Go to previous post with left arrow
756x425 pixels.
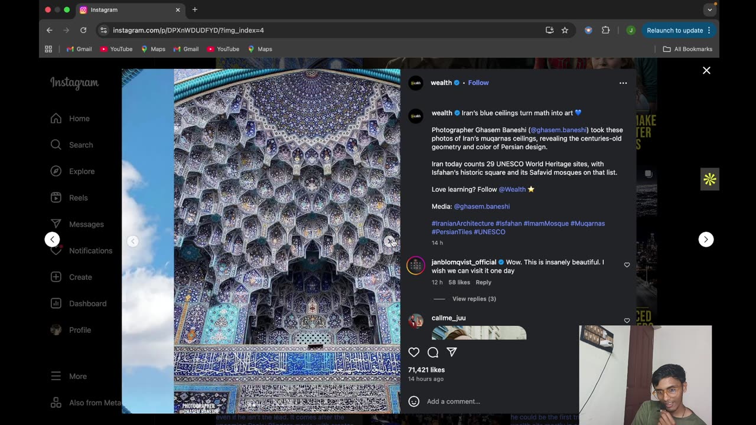(x=52, y=240)
